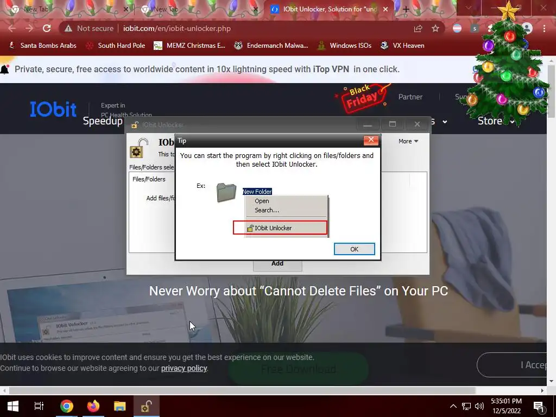This screenshot has width=556, height=417.
Task: Minimize the IObit Unlocker window
Action: [x=368, y=124]
